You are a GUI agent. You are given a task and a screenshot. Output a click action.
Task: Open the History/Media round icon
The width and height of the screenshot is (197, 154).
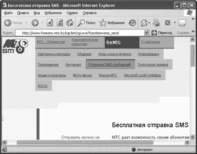132,23
